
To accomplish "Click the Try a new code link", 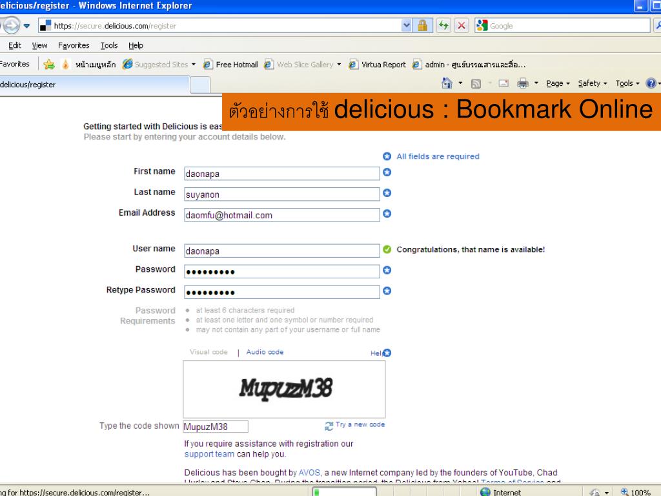I will pyautogui.click(x=360, y=424).
